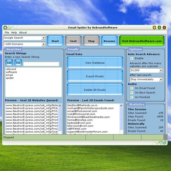Select support@webmasterforum.com entry

87,132
